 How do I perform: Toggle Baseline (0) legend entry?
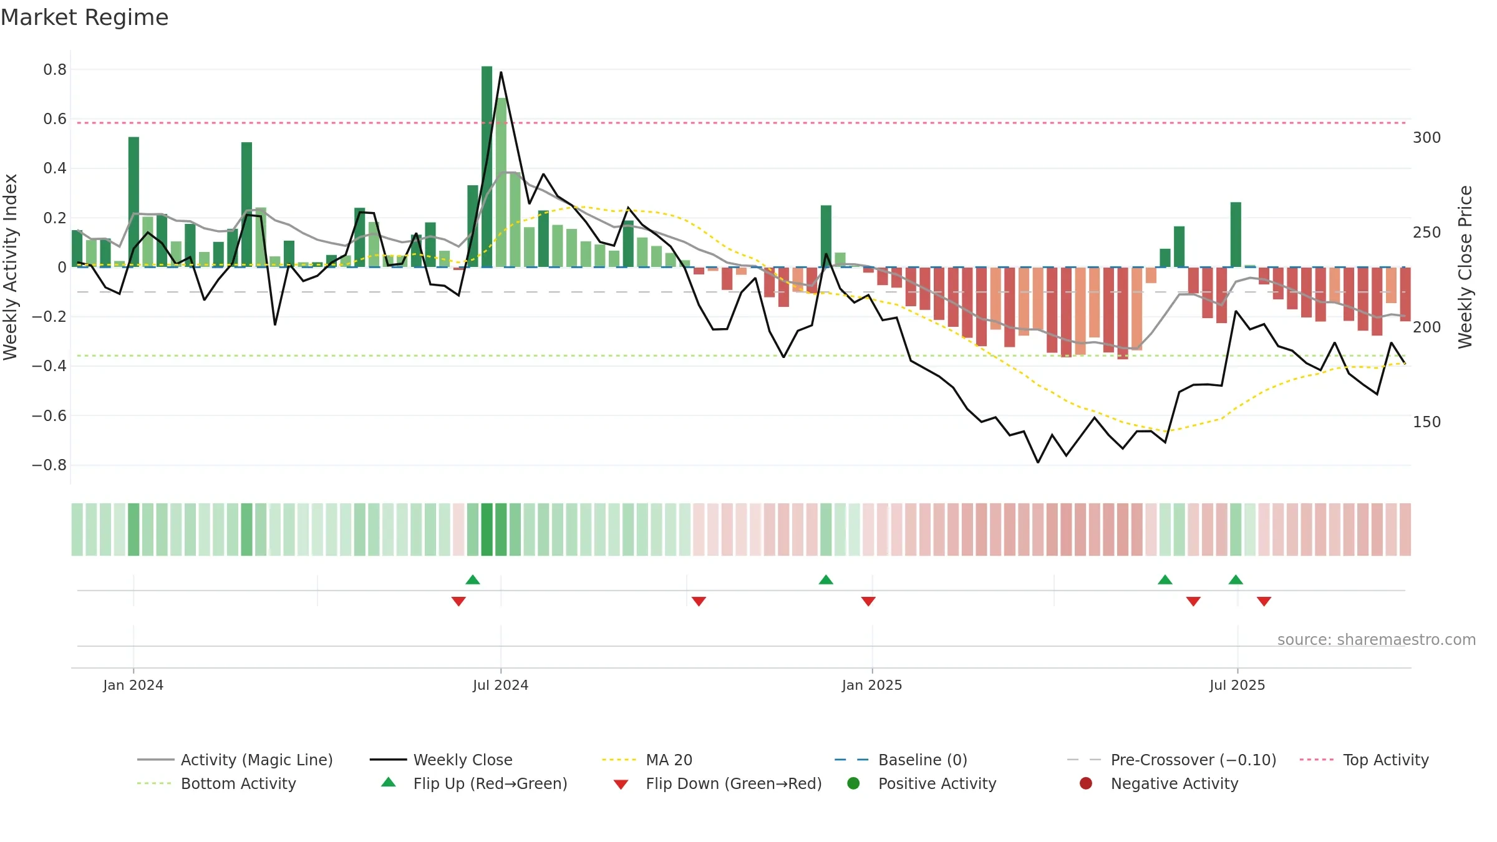pos(901,760)
